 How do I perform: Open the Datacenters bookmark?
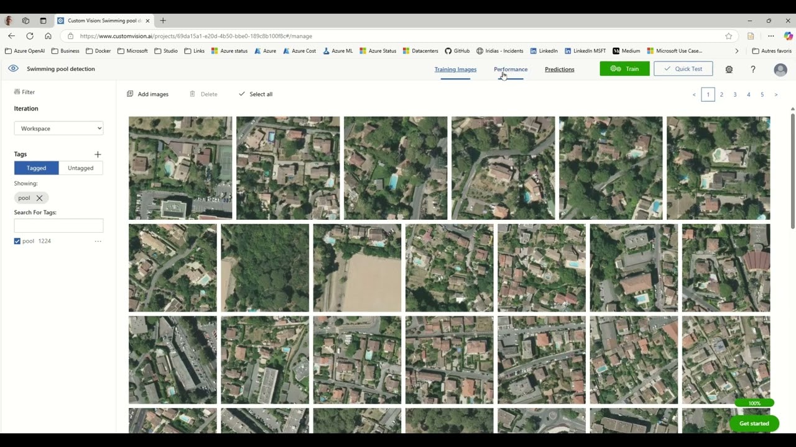(x=420, y=51)
